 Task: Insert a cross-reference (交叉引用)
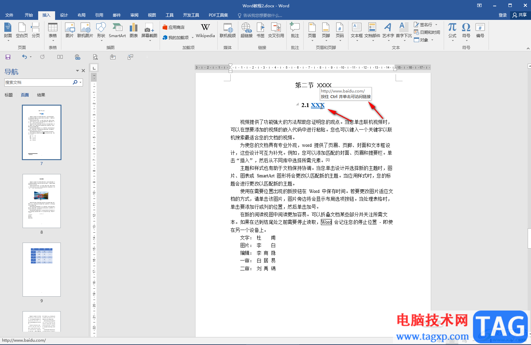(x=276, y=30)
